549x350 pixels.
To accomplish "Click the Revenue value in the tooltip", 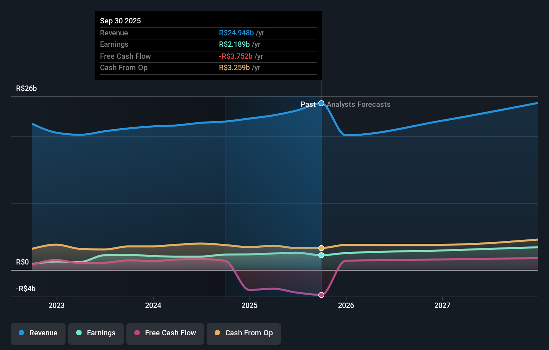I will [237, 33].
